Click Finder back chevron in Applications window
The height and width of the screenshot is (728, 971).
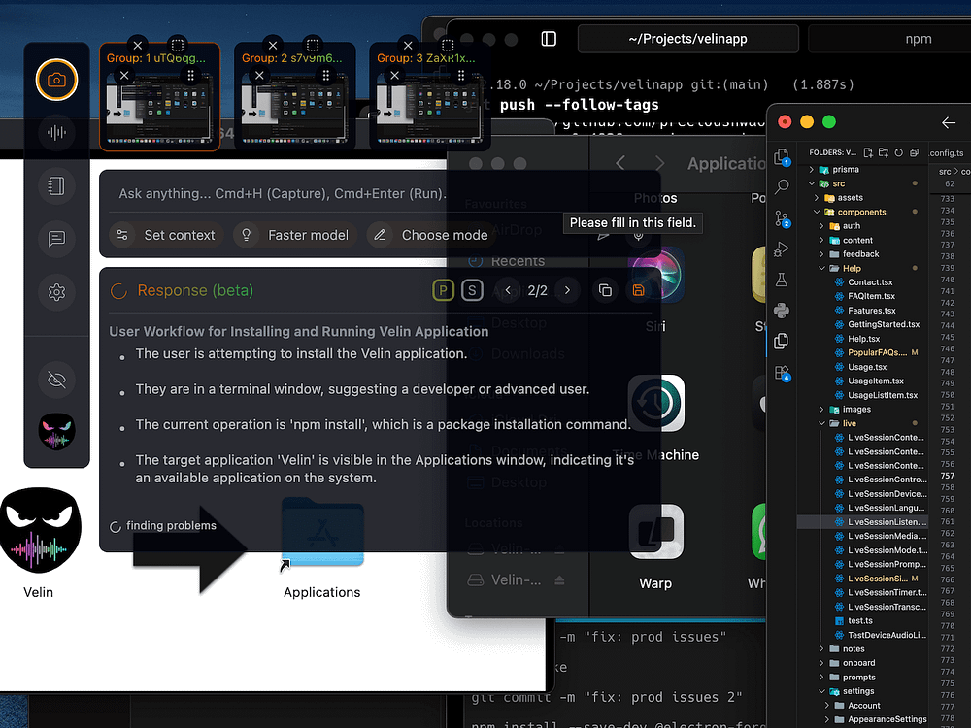click(x=620, y=163)
